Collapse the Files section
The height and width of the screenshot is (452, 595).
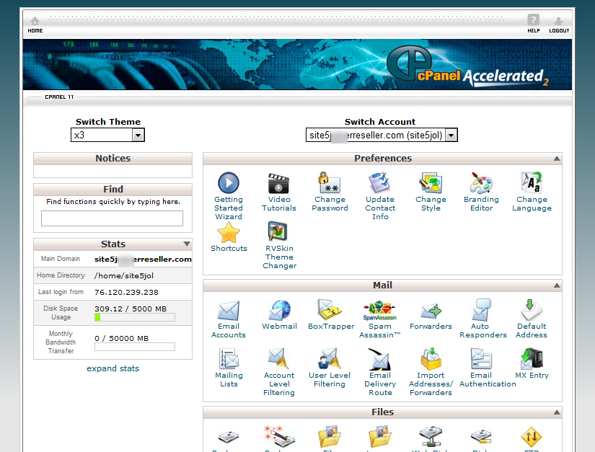click(x=556, y=412)
